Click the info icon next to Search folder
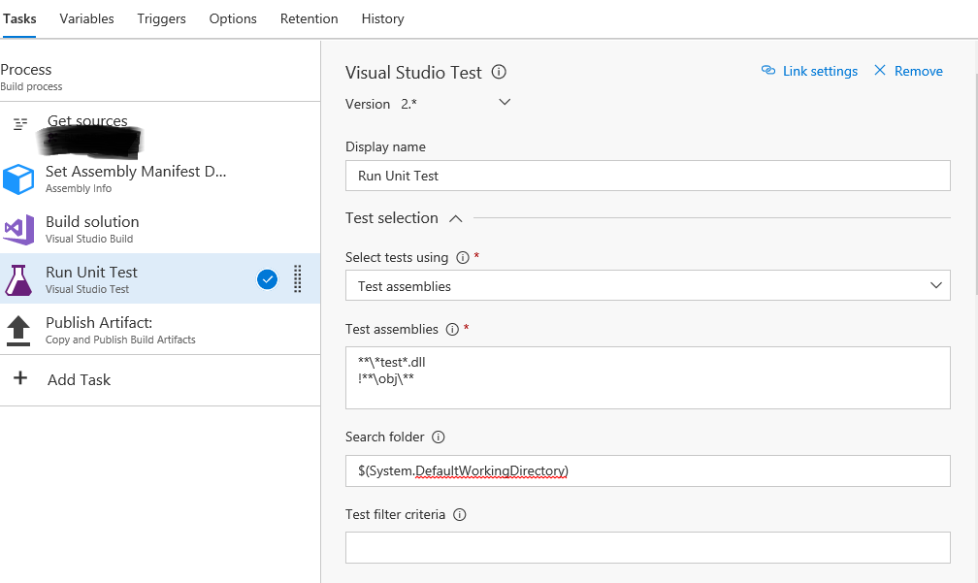Image resolution: width=978 pixels, height=583 pixels. (438, 437)
